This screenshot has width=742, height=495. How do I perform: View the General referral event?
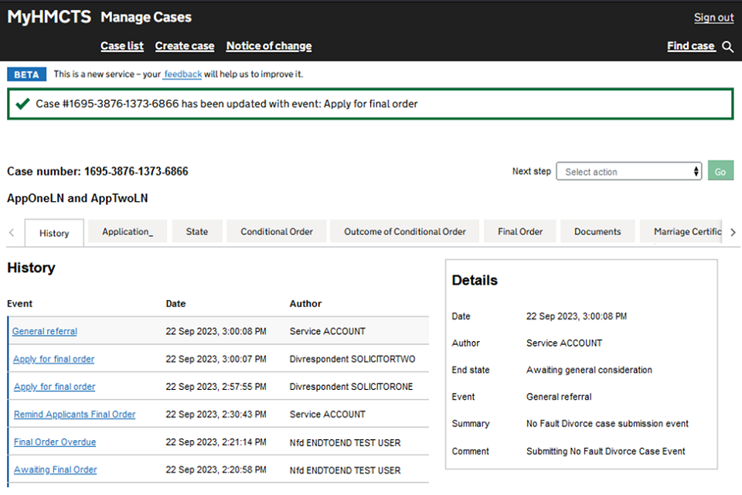pos(45,331)
